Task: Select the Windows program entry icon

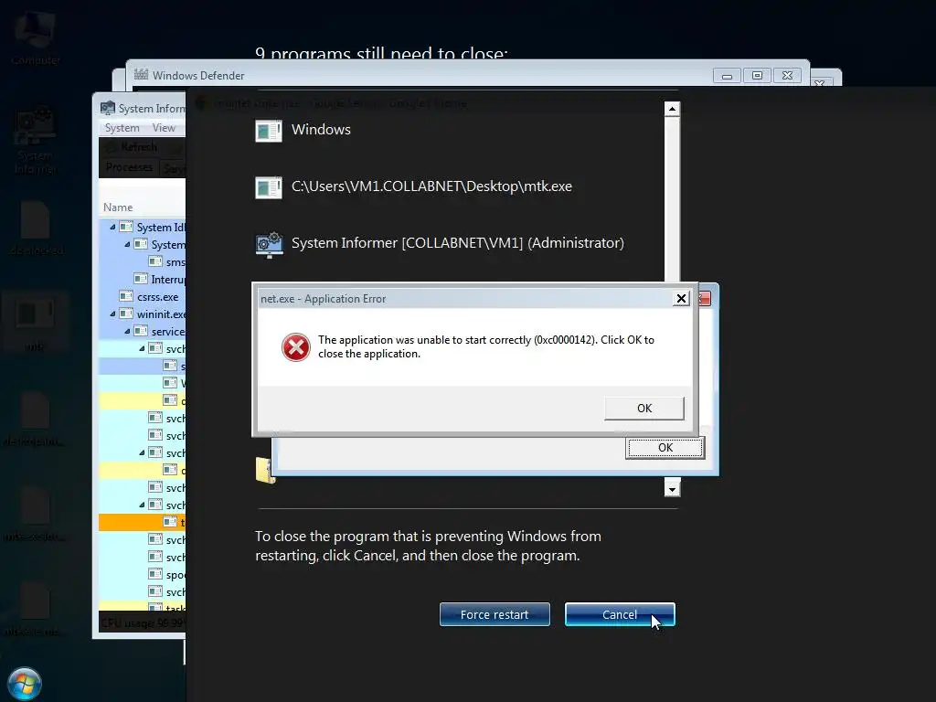Action: (269, 131)
